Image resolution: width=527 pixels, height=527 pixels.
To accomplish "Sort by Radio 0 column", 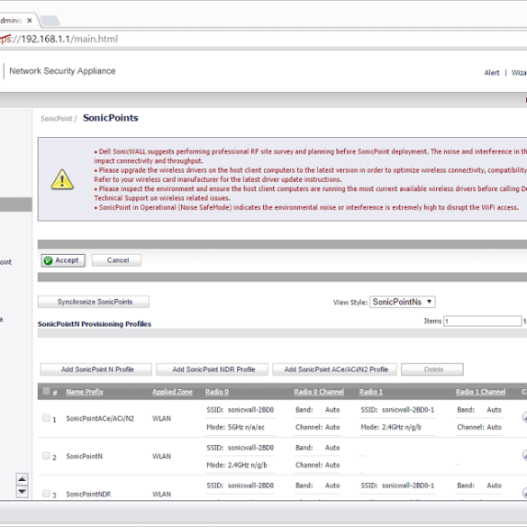I will pos(217,392).
